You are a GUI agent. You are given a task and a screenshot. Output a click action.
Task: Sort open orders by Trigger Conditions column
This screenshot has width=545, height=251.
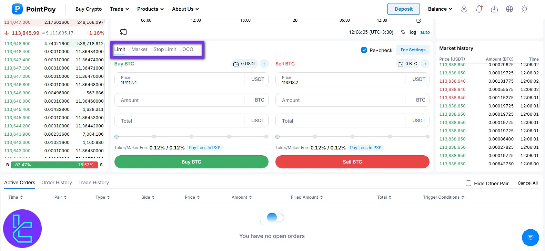tap(444, 197)
